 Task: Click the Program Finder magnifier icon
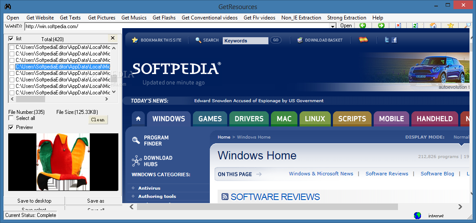(136, 140)
